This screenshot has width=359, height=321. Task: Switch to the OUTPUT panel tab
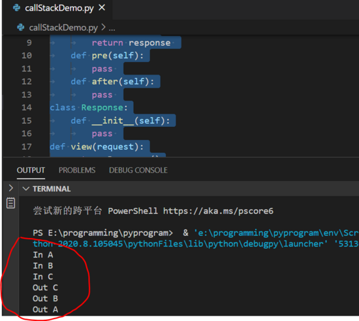[31, 171]
